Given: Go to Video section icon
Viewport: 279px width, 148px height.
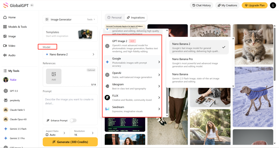Looking at the screenshot, I should 5,46.
